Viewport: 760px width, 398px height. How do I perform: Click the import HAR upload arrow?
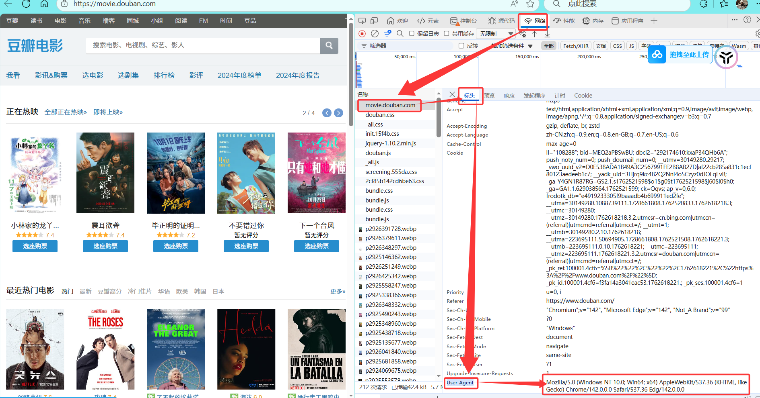pos(535,34)
